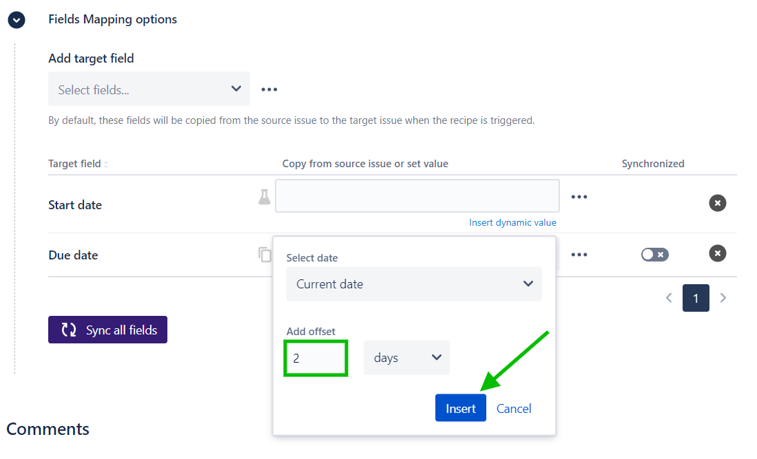Click the Add offset number field
This screenshot has height=459, width=757.
coord(315,358)
